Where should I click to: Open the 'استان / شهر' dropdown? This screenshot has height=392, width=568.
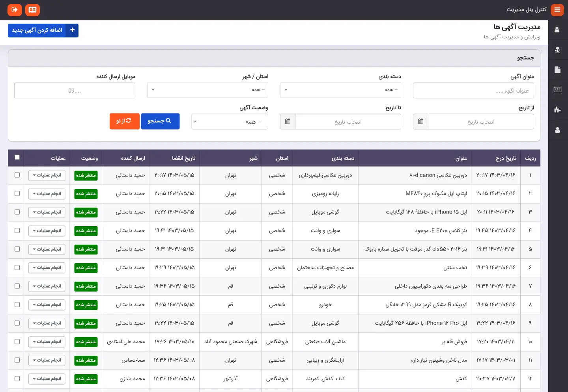click(x=207, y=90)
